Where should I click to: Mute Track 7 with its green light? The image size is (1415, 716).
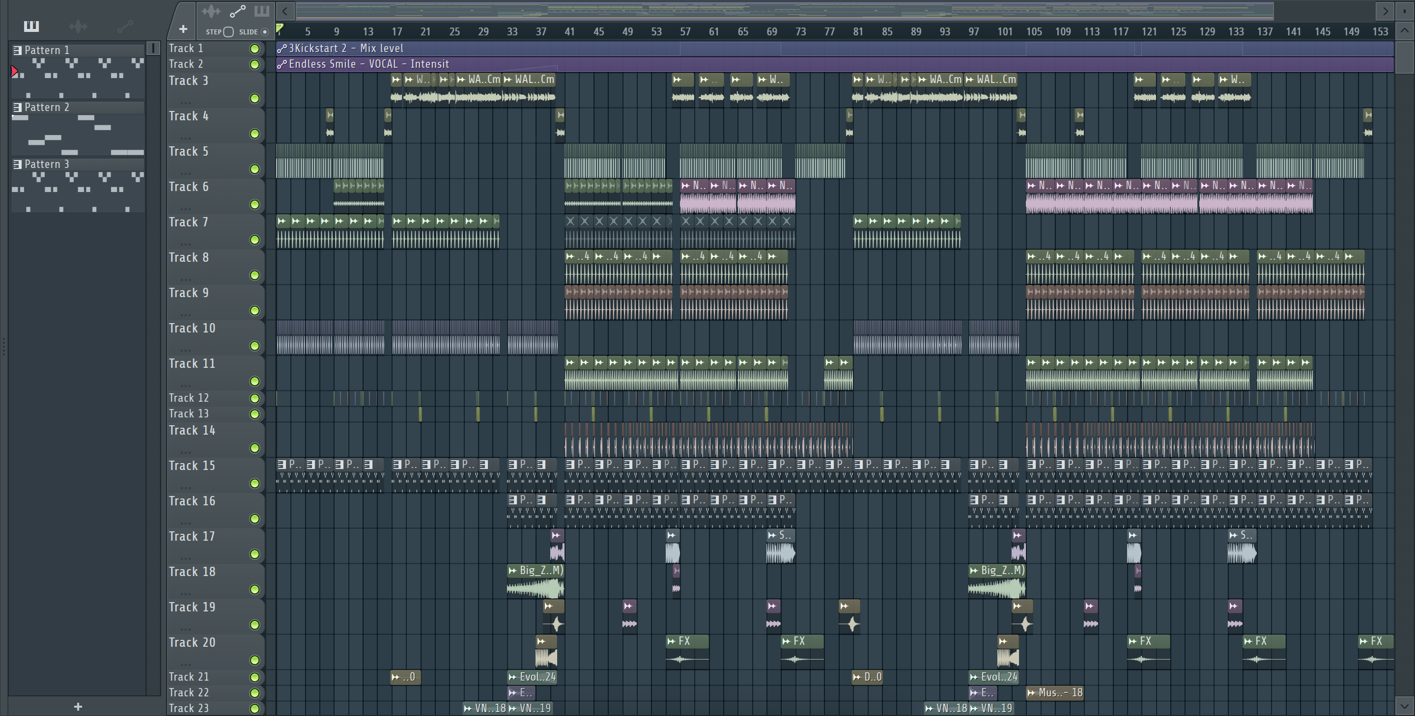tap(255, 240)
